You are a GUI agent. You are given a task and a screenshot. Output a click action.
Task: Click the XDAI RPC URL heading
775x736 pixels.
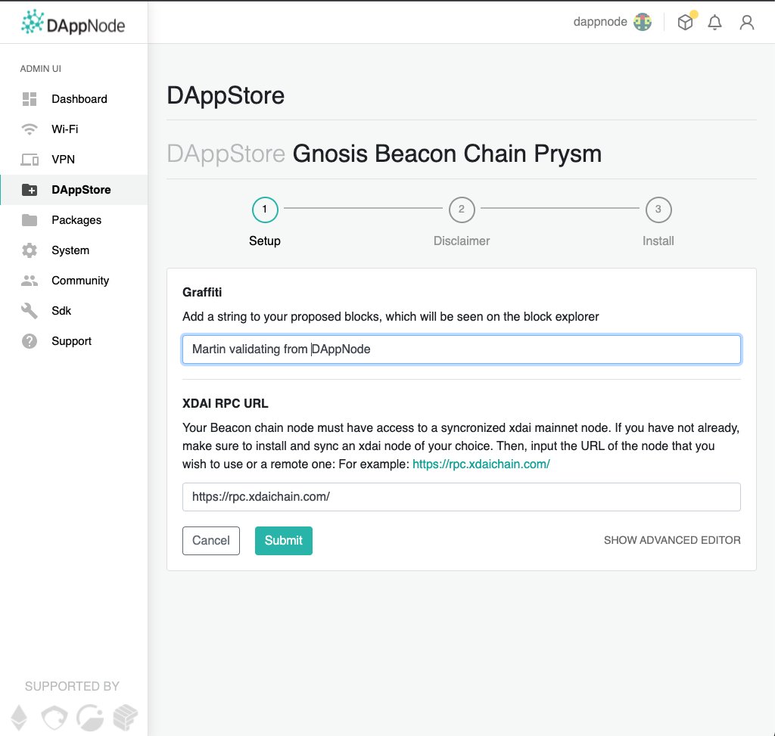226,404
